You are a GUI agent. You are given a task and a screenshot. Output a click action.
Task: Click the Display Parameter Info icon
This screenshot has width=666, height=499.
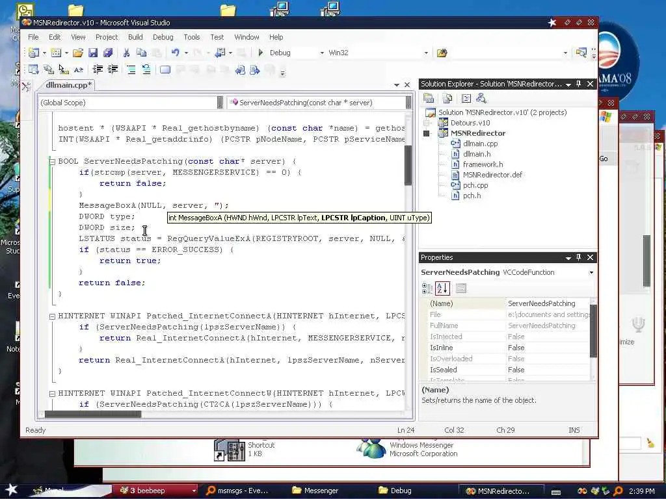click(48, 70)
